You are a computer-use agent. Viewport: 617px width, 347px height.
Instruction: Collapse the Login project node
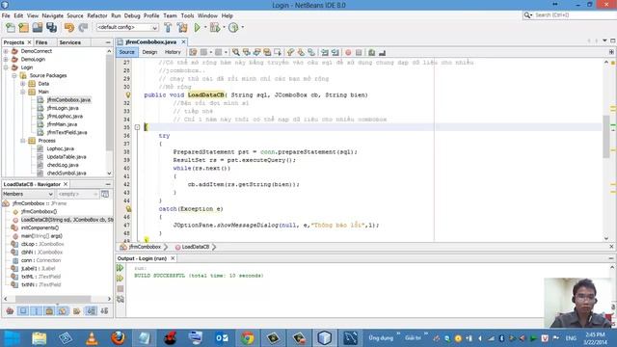[x=6, y=67]
